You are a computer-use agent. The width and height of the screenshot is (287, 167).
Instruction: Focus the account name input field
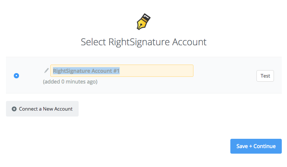pyautogui.click(x=122, y=71)
